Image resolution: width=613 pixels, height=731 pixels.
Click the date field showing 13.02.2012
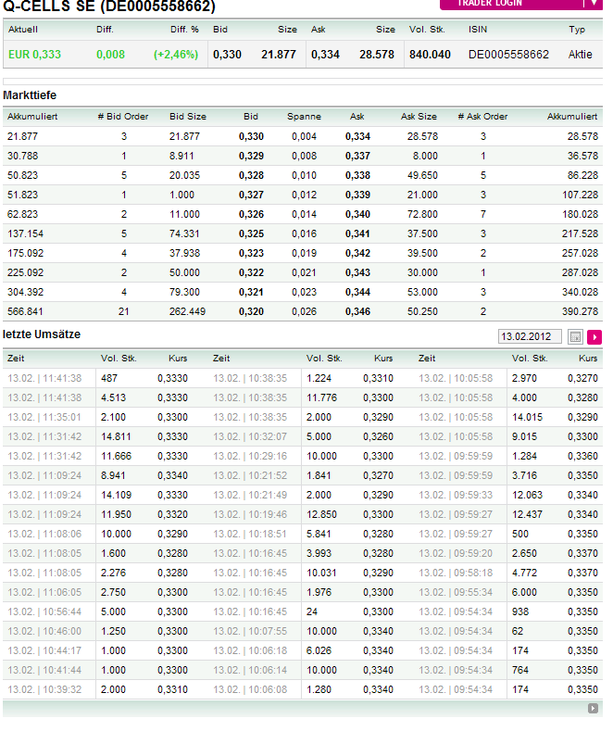530,337
